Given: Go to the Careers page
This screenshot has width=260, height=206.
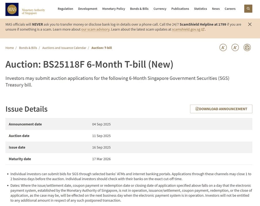Looking at the screenshot, I should (230, 9).
